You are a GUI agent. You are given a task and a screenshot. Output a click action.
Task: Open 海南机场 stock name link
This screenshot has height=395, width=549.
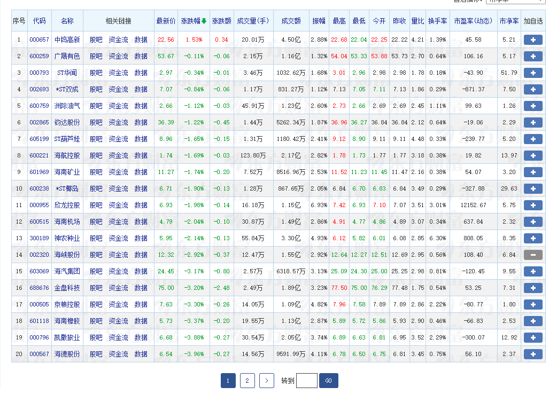[x=67, y=222]
